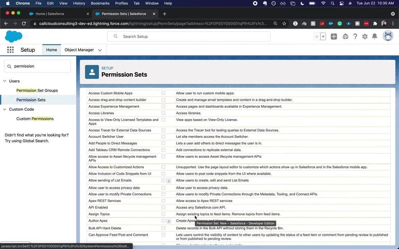
Task: Bookmark this page with the star icon
Action: pyautogui.click(x=284, y=24)
